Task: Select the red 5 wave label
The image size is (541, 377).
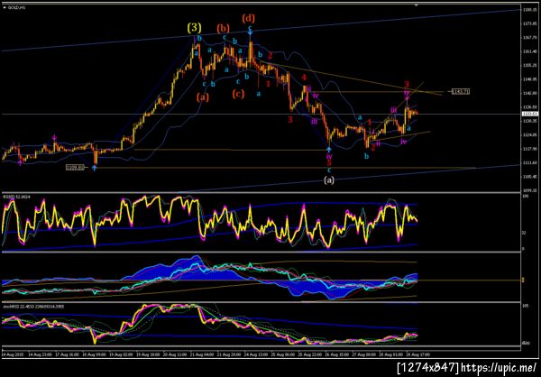Action: (x=329, y=162)
